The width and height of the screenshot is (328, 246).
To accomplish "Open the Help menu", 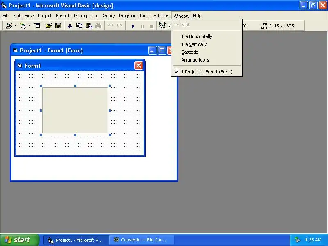I will [x=197, y=16].
